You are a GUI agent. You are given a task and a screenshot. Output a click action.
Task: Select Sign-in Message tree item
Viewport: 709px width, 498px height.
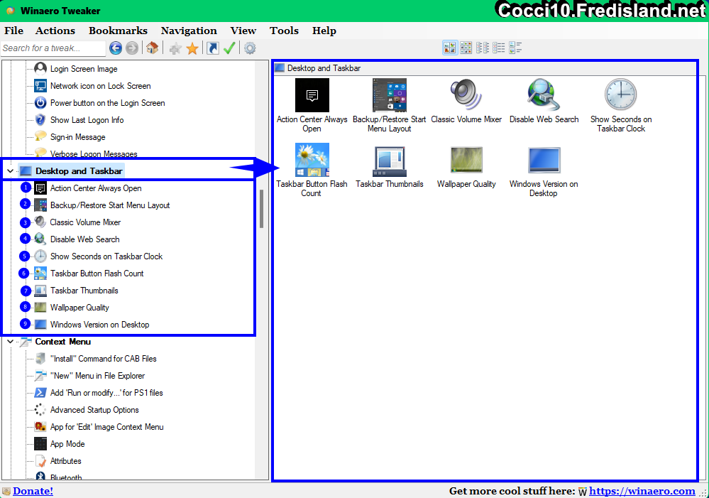pyautogui.click(x=77, y=137)
